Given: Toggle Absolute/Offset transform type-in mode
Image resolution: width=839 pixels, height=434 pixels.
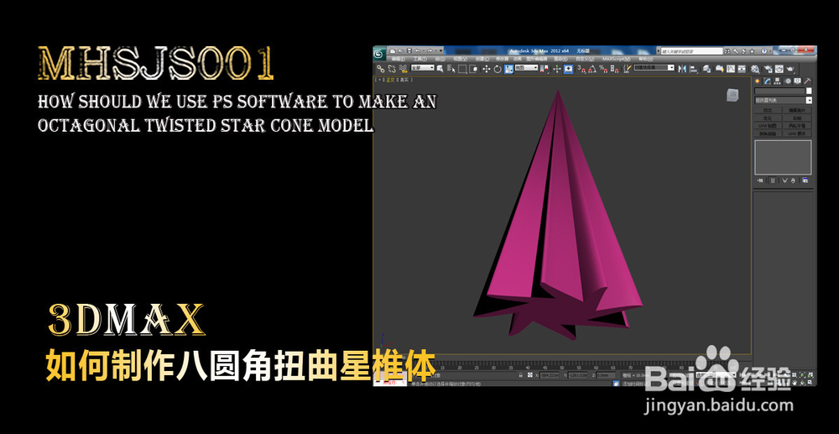Looking at the screenshot, I should [530, 375].
